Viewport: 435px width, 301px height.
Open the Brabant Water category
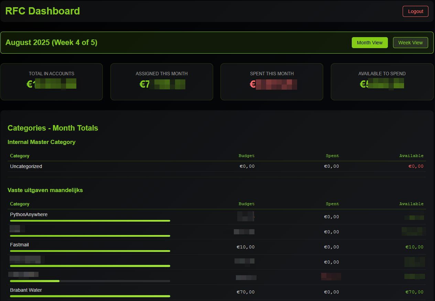click(x=26, y=290)
